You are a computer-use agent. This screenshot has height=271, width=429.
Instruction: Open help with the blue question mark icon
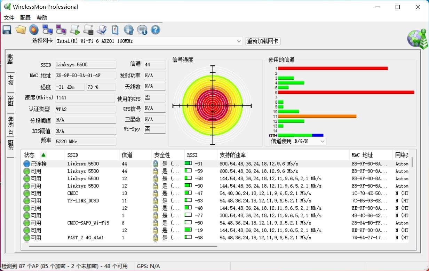(x=156, y=30)
